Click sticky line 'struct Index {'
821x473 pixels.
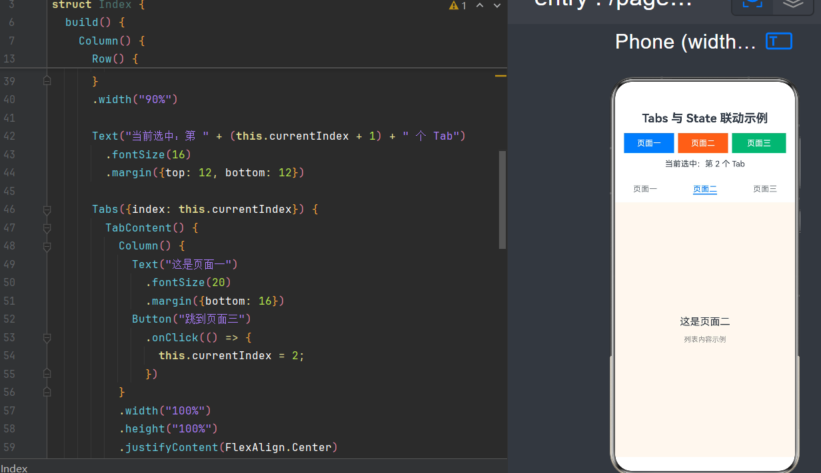(x=98, y=5)
